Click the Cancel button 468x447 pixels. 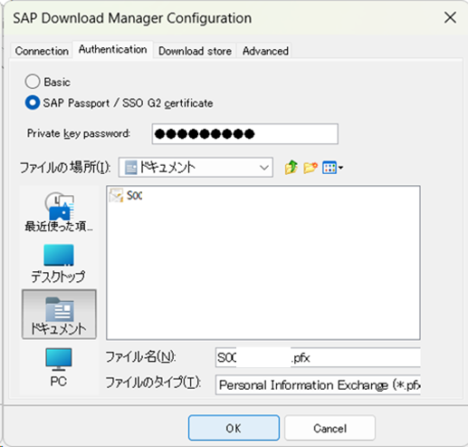pos(330,428)
